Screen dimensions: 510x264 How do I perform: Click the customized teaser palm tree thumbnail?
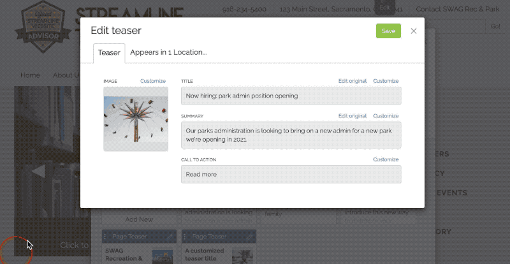pyautogui.click(x=243, y=257)
